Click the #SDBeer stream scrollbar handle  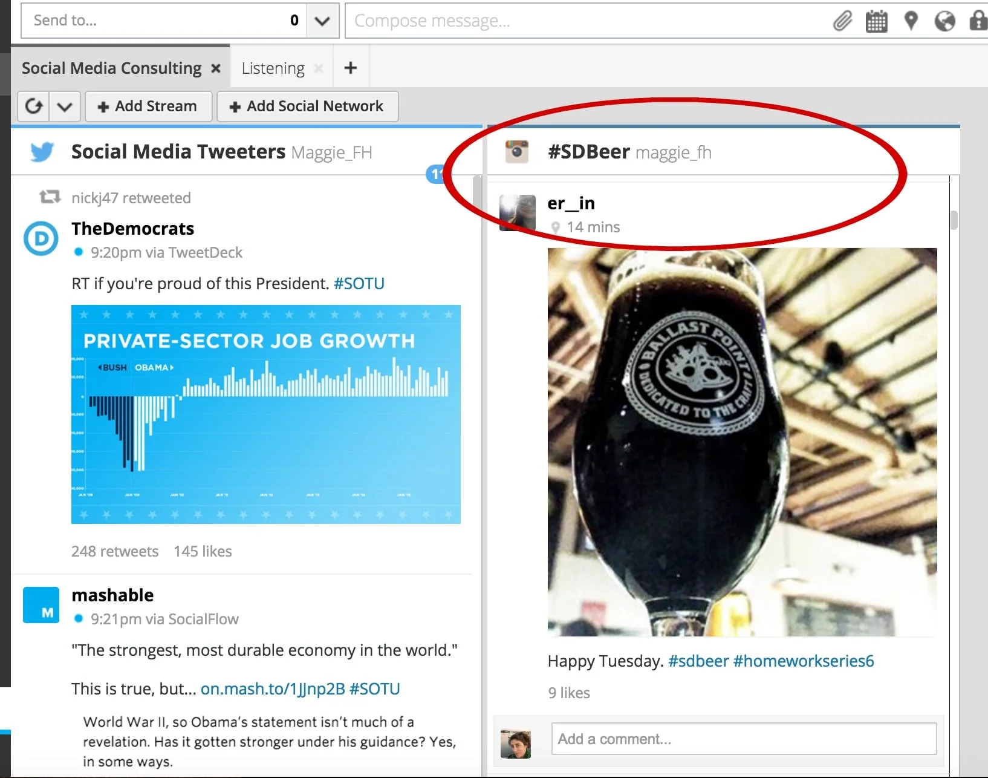[x=954, y=220]
